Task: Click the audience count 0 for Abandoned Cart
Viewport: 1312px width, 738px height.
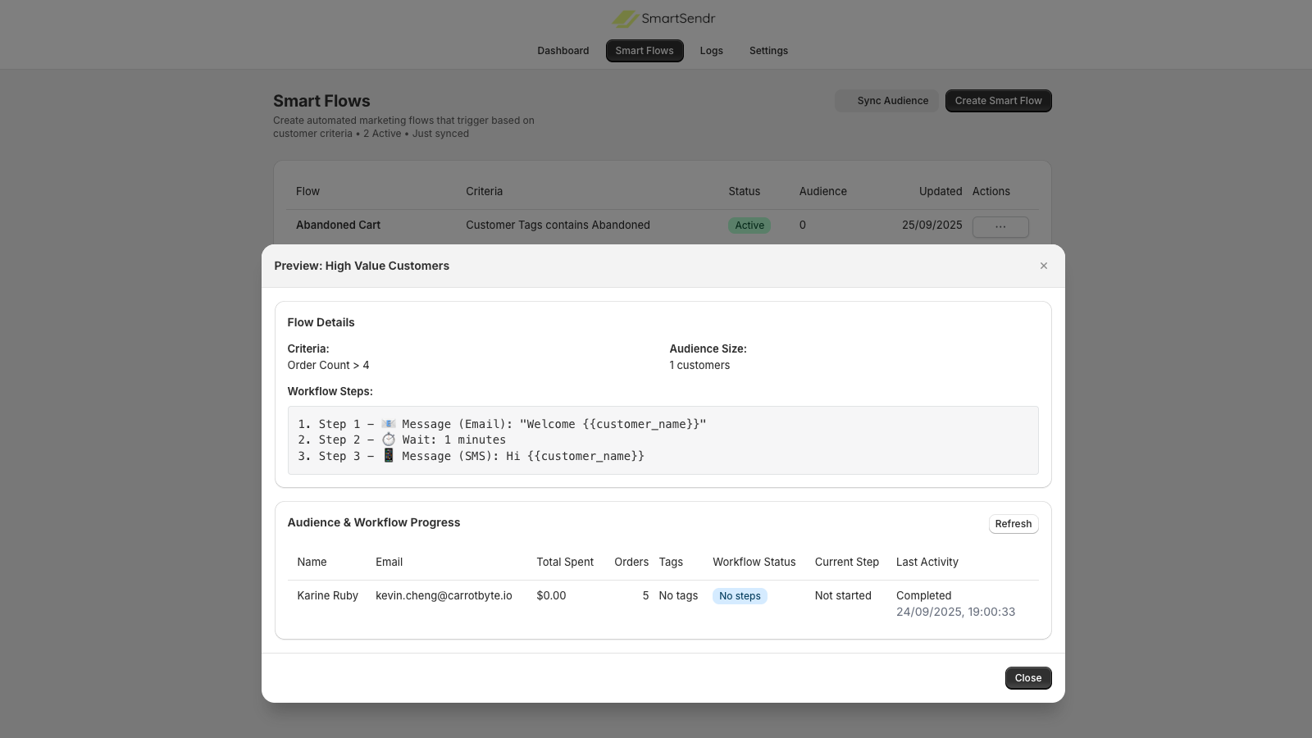Action: click(803, 225)
